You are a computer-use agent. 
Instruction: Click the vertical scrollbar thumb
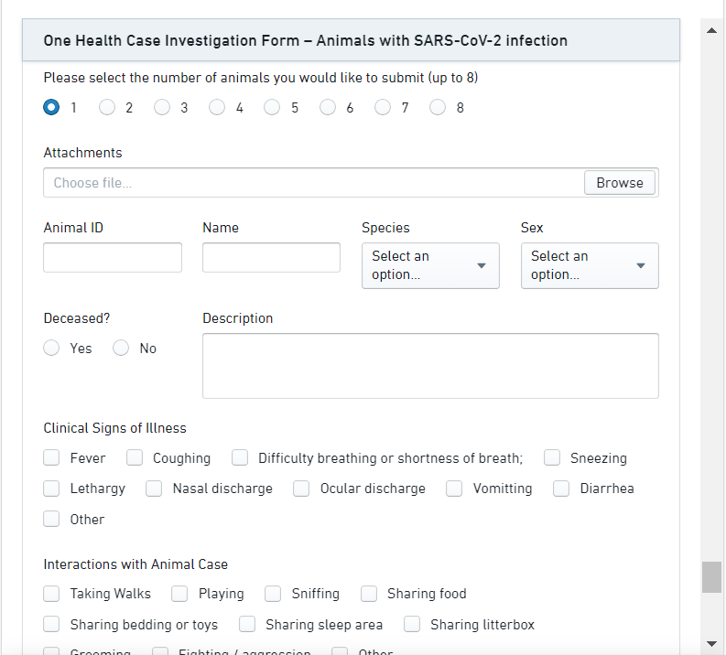pyautogui.click(x=711, y=577)
